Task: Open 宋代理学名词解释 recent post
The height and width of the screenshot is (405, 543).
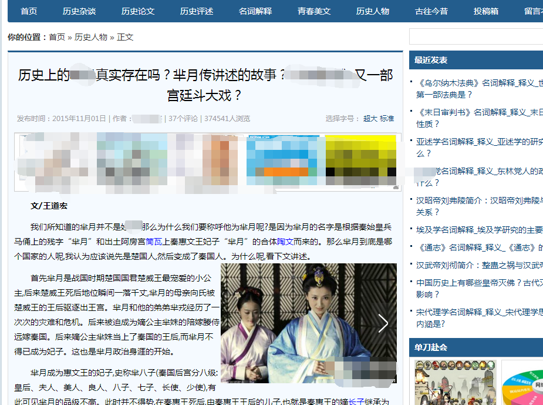Action: pyautogui.click(x=479, y=318)
